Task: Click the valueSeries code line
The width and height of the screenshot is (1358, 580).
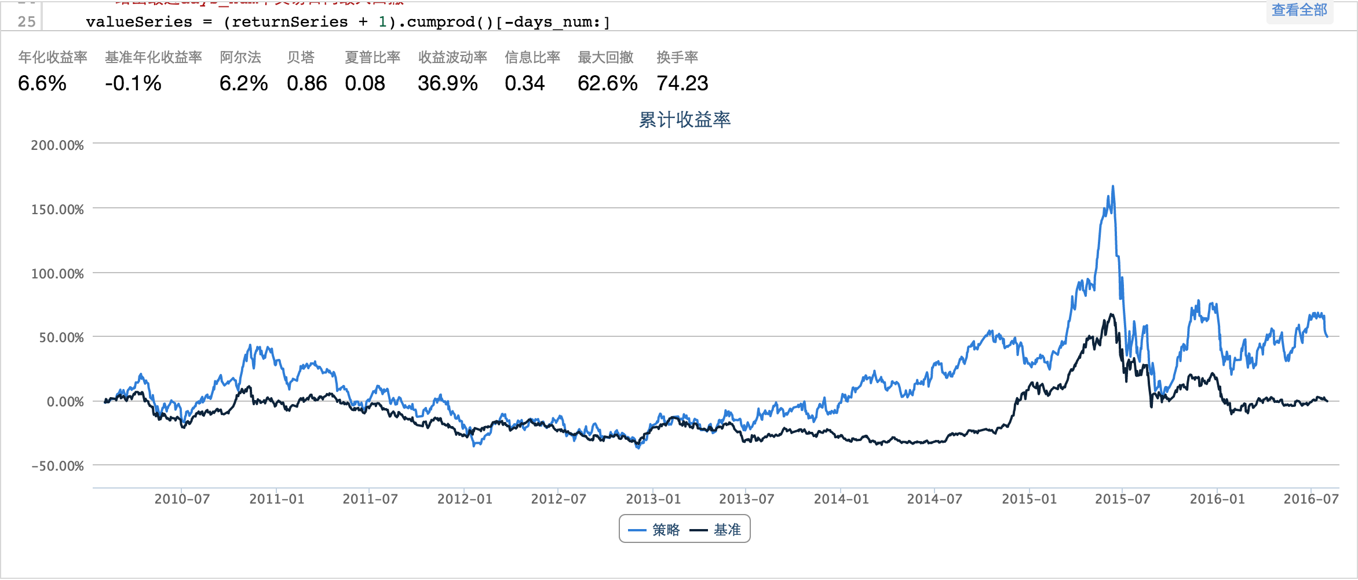Action: [348, 22]
